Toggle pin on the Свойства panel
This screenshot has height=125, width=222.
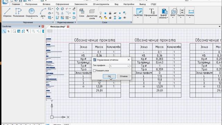39,26
